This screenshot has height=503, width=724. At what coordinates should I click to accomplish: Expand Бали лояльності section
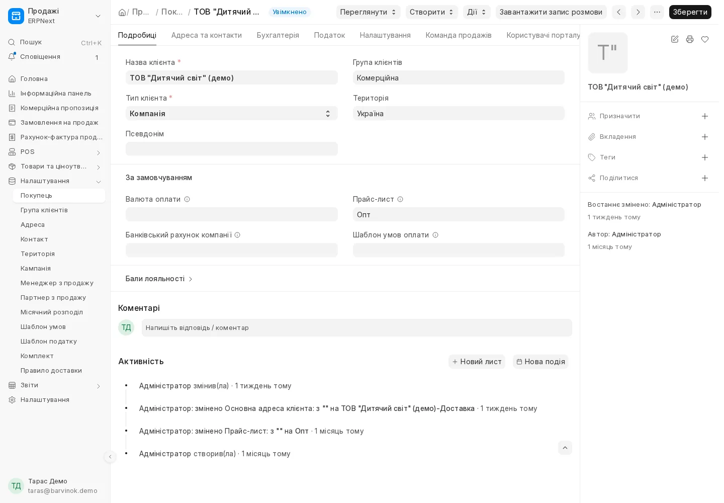159,279
